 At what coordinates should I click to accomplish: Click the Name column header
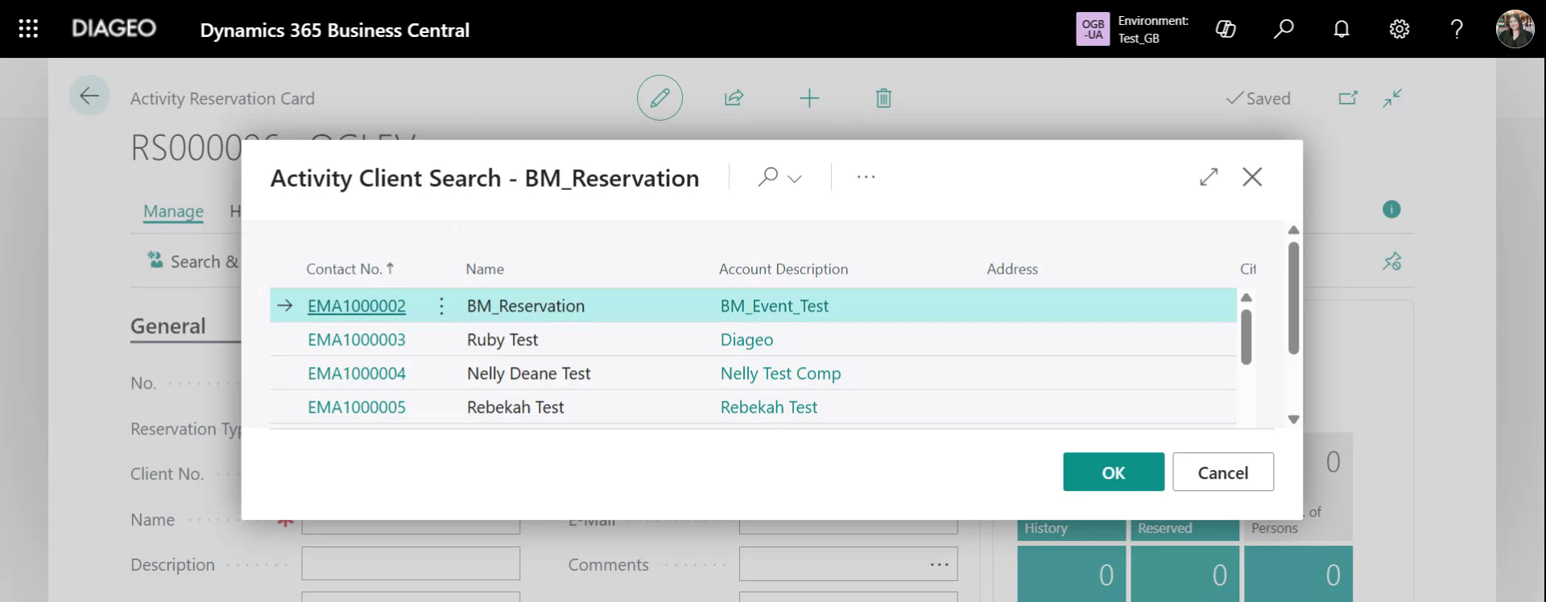point(485,269)
